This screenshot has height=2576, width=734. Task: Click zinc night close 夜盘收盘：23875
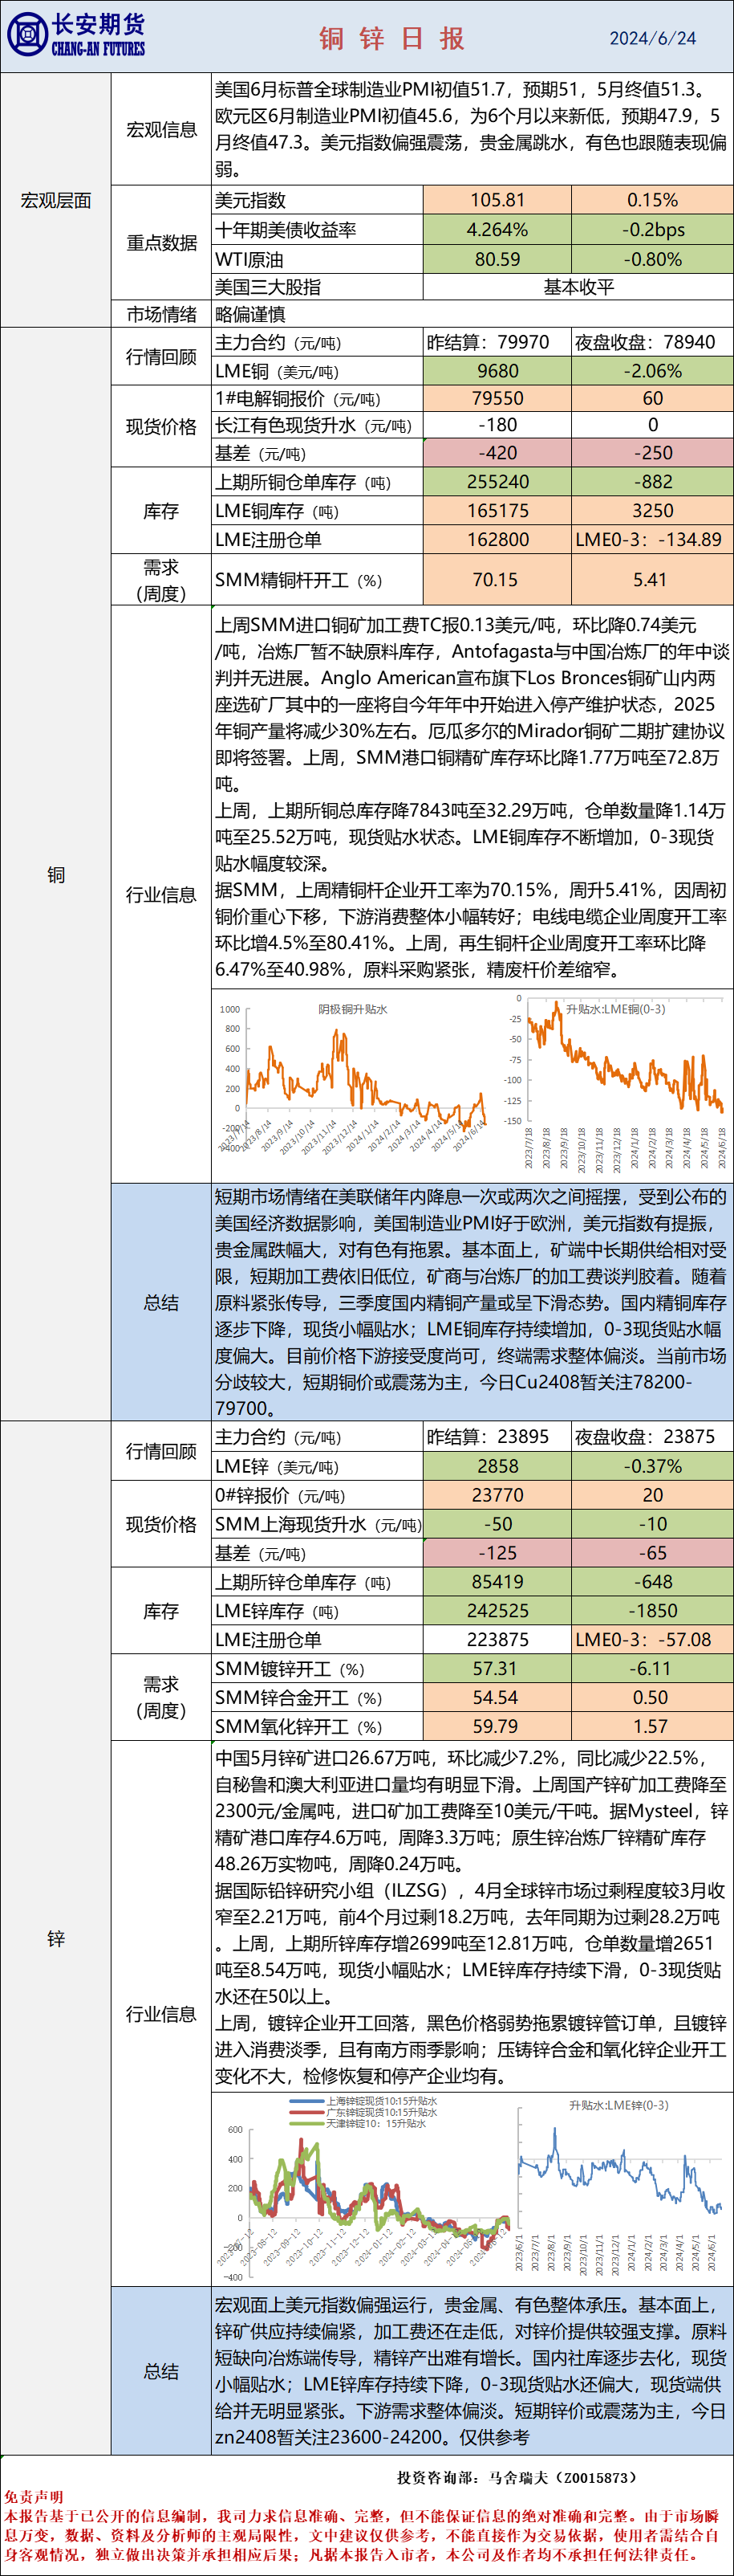[652, 1437]
